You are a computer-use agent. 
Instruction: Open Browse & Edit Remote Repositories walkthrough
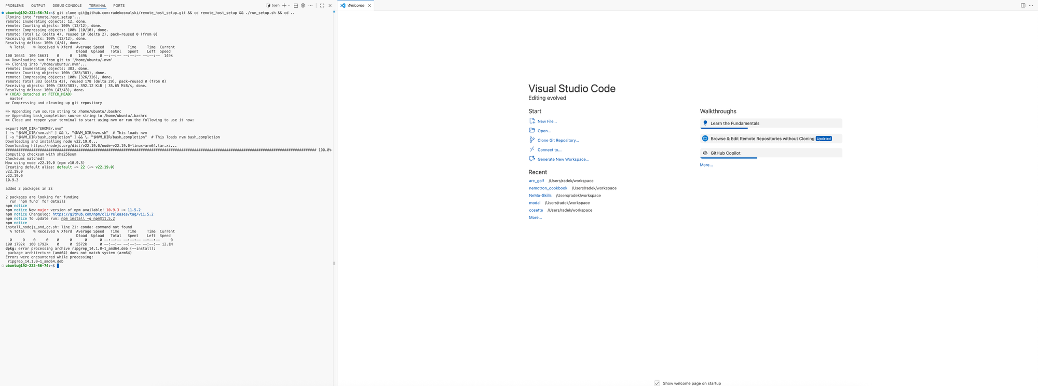(x=771, y=139)
